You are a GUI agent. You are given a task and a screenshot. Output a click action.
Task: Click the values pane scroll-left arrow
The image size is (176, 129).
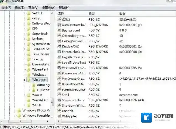coord(58,121)
